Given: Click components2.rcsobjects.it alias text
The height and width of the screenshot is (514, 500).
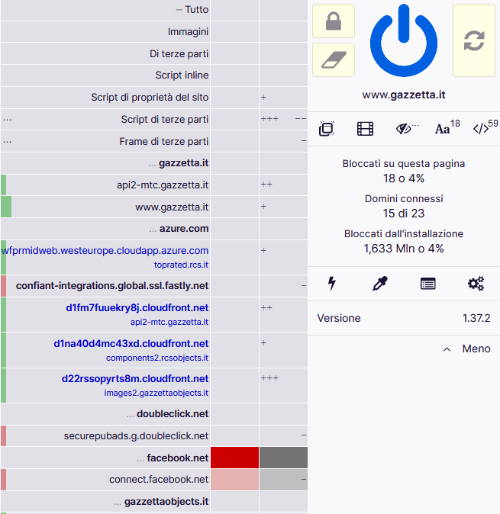Looking at the screenshot, I should 156,358.
